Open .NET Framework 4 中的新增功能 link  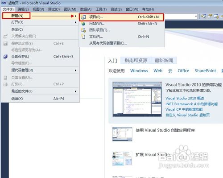point(191,104)
